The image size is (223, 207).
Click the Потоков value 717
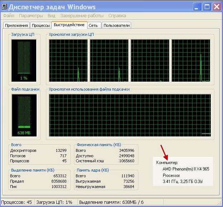click(x=63, y=156)
